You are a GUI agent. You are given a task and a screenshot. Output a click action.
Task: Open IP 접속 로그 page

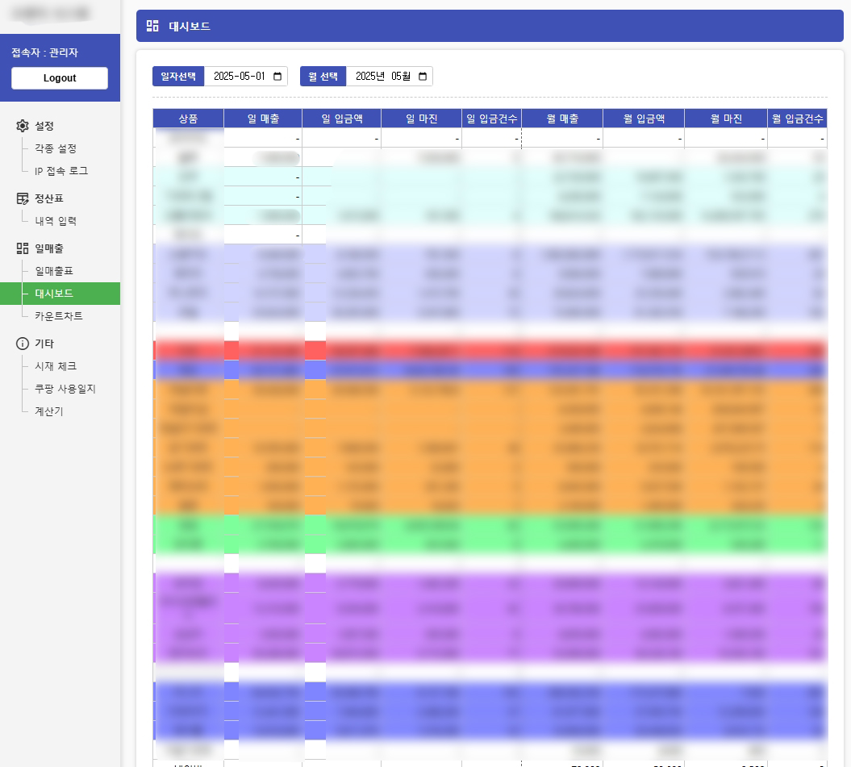[x=61, y=171]
